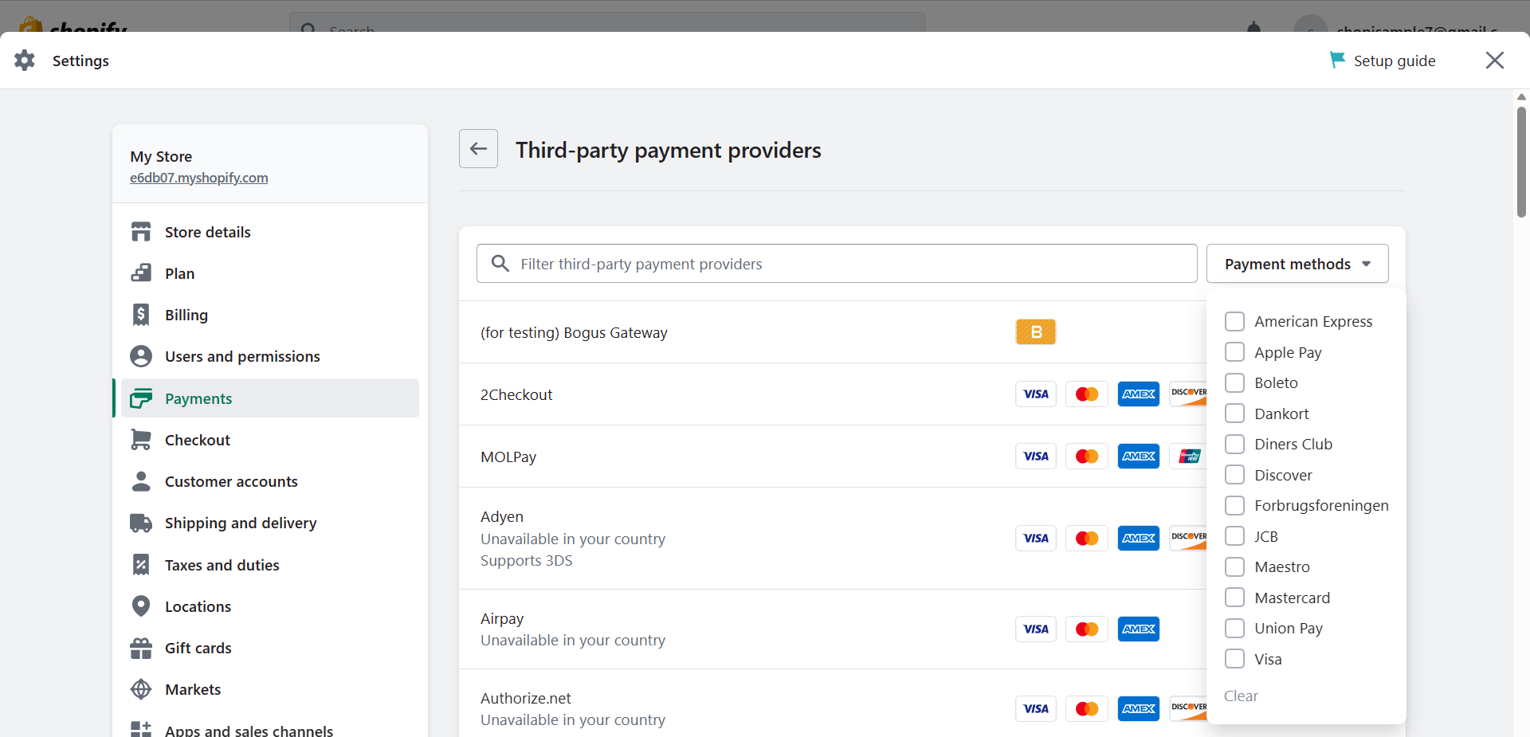
Task: Click the Gift cards gift icon
Action: 141,648
